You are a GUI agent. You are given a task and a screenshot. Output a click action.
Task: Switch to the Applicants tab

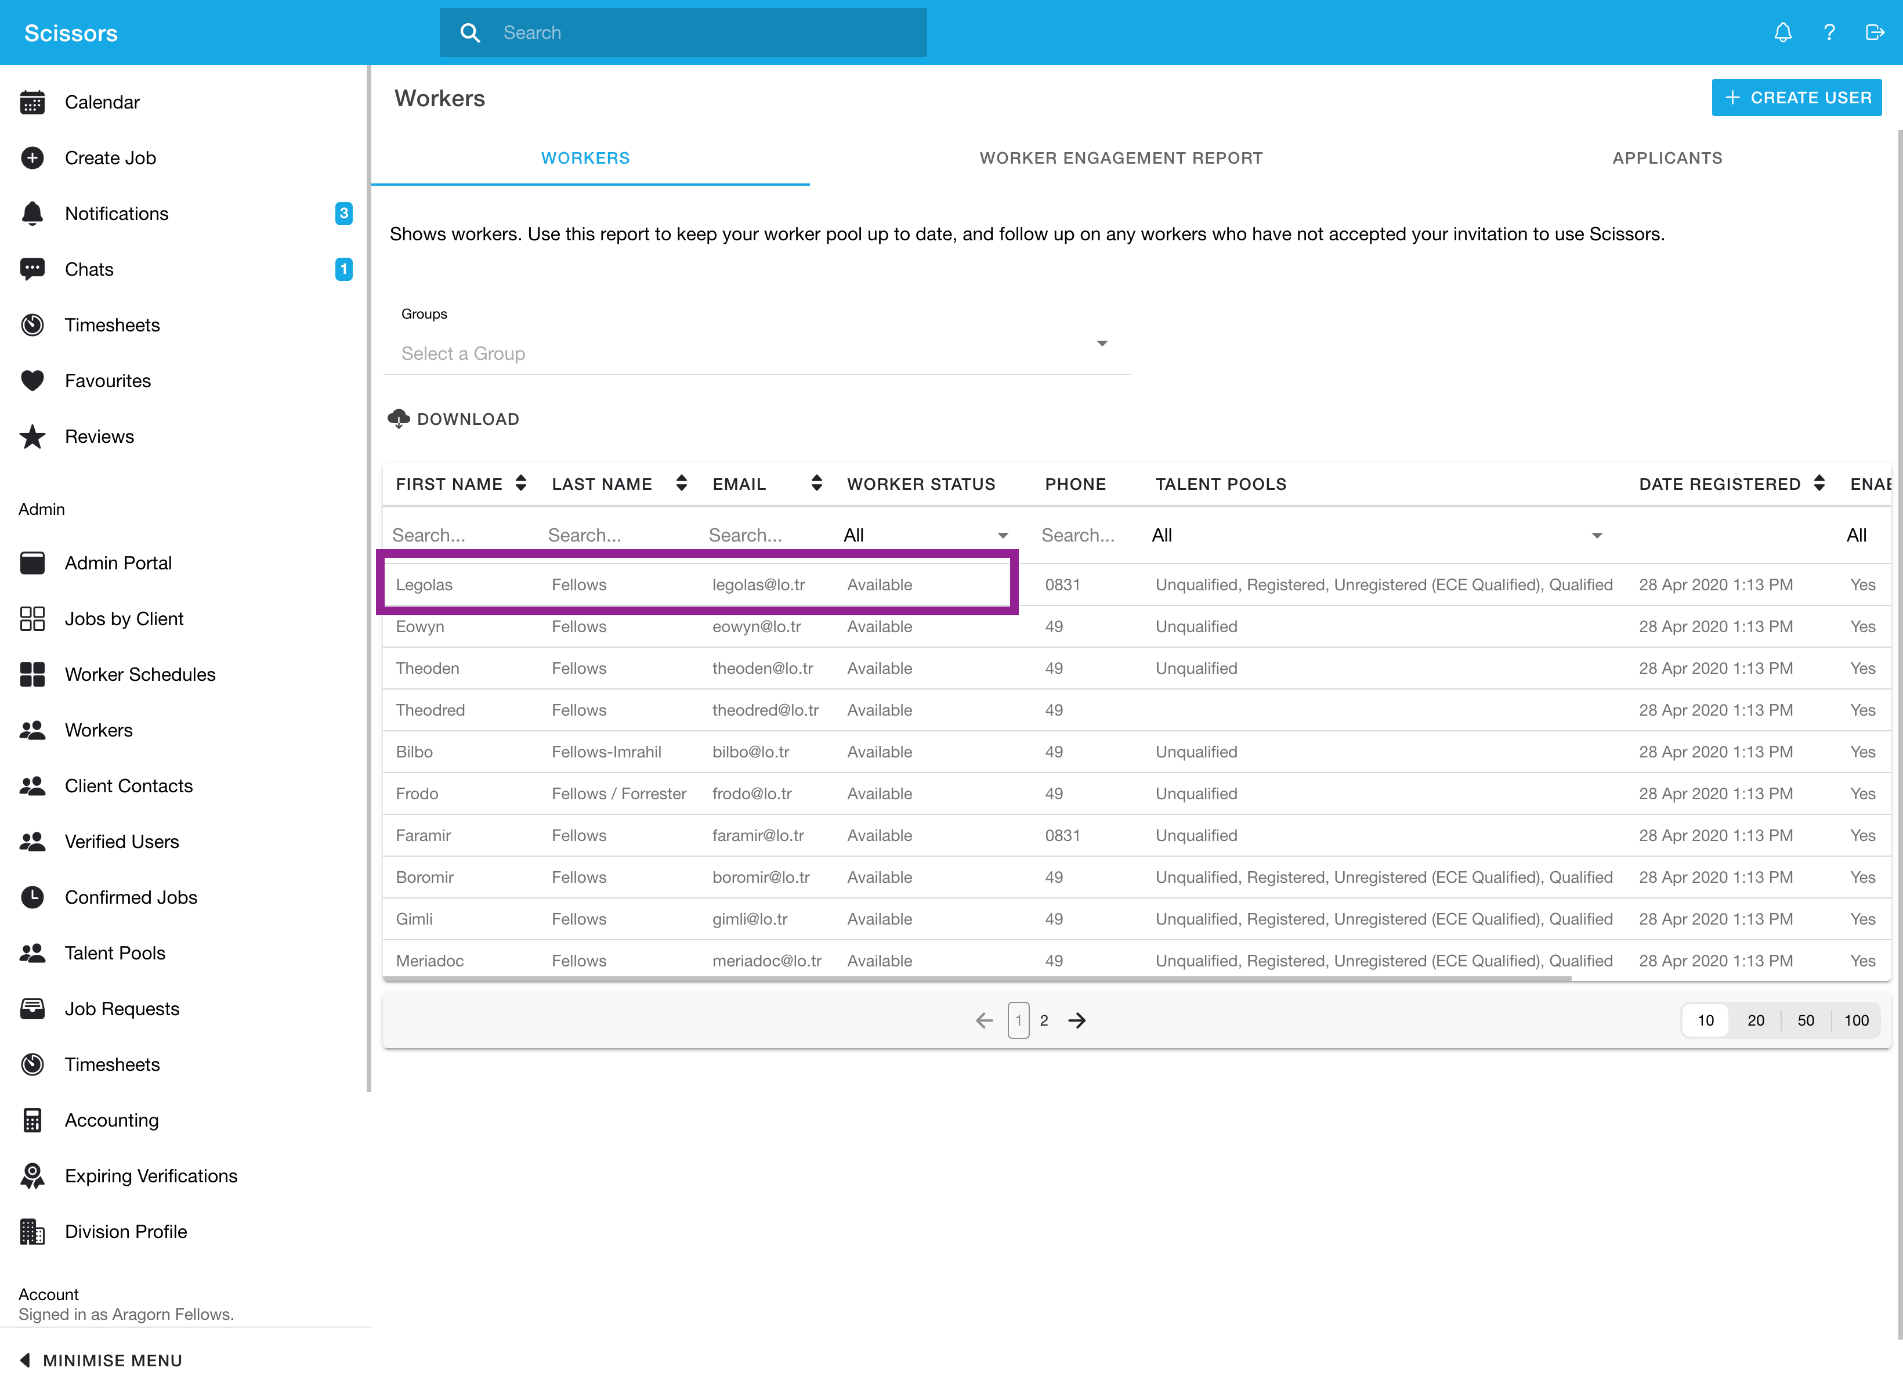click(1667, 158)
